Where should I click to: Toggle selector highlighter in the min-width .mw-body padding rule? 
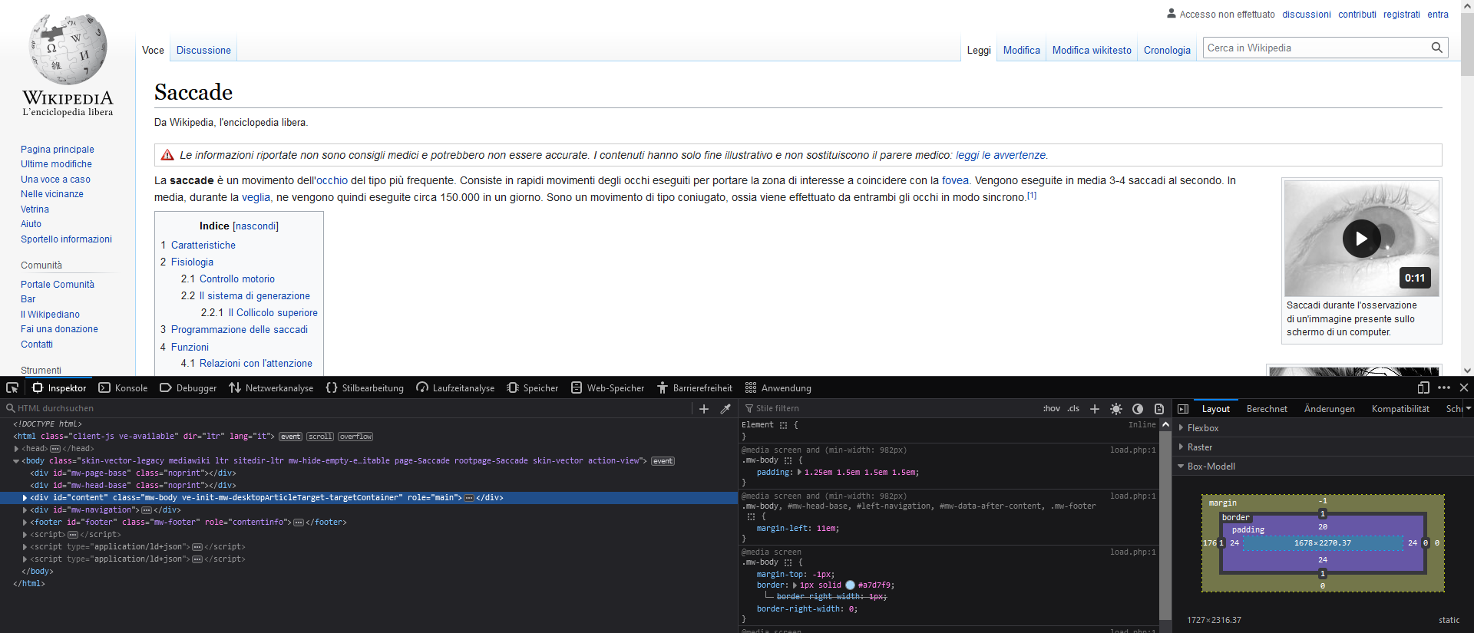click(x=788, y=461)
